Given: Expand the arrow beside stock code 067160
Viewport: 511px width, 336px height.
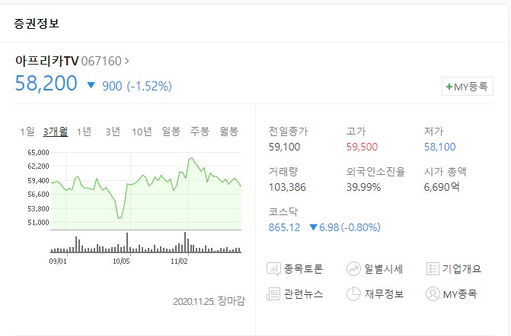Looking at the screenshot, I should (126, 60).
